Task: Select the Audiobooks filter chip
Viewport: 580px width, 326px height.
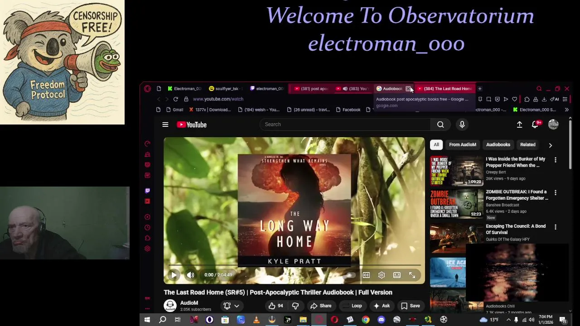Action: [x=498, y=144]
